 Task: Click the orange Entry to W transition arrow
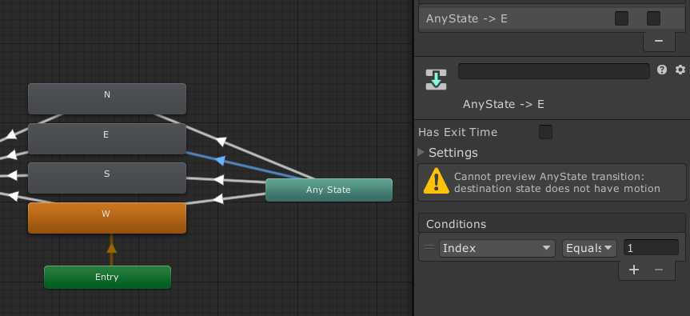tap(111, 249)
